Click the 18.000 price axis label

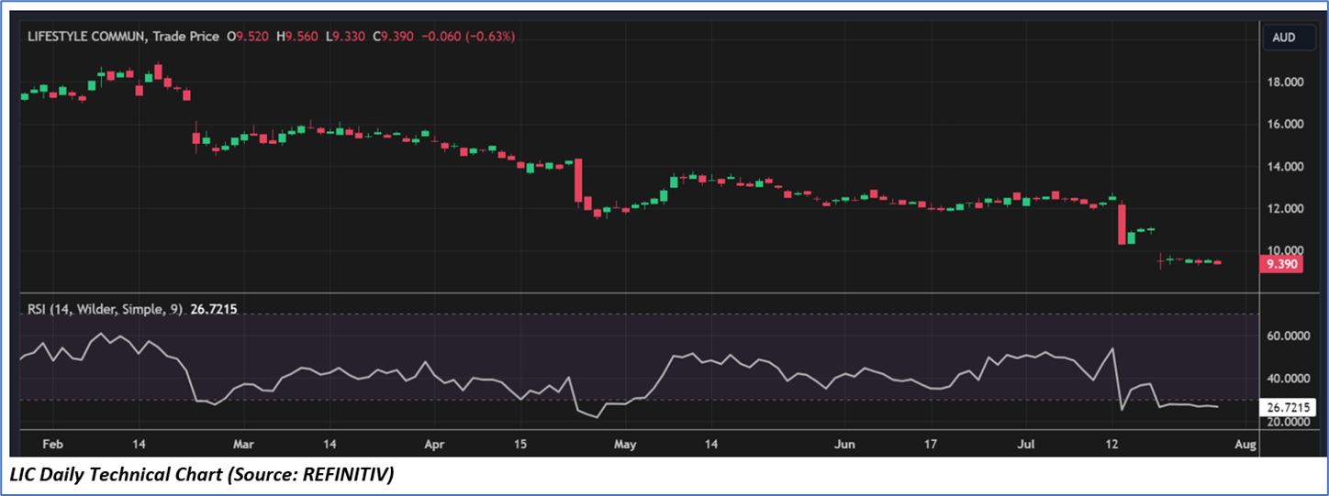(1284, 82)
